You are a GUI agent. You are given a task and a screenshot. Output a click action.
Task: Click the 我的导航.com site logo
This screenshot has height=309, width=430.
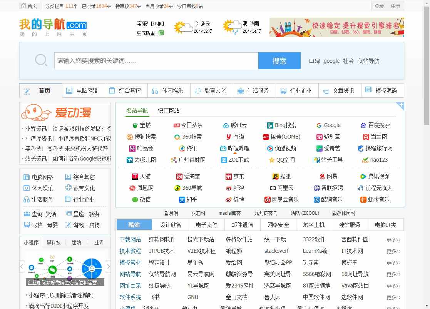[53, 27]
